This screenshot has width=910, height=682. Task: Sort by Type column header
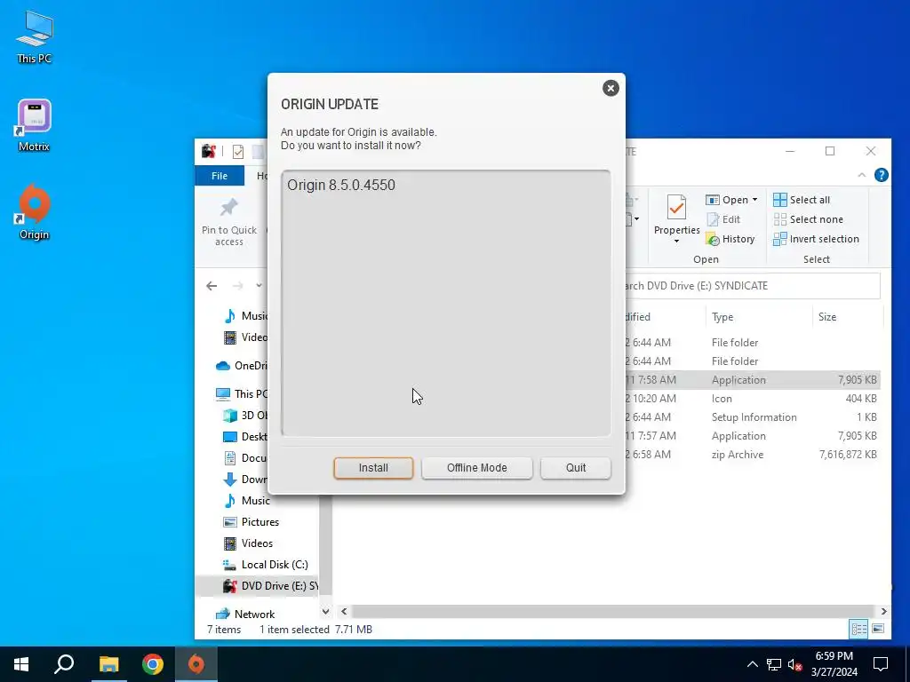point(759,317)
